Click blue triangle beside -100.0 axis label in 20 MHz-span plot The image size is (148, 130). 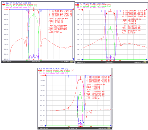point(83,60)
